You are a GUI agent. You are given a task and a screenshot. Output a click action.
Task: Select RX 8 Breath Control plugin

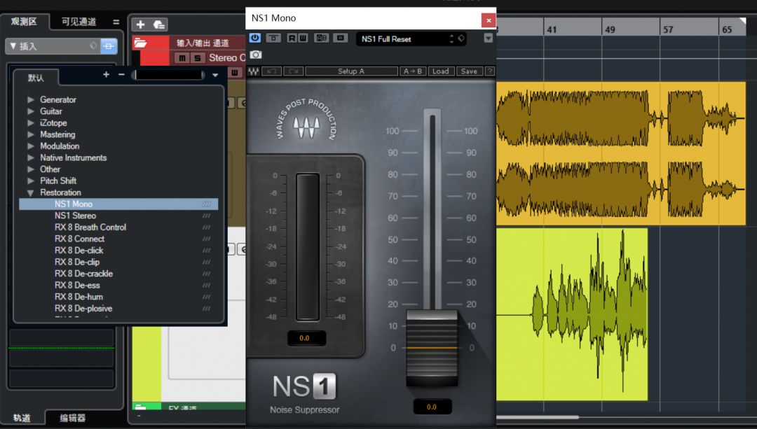coord(118,227)
